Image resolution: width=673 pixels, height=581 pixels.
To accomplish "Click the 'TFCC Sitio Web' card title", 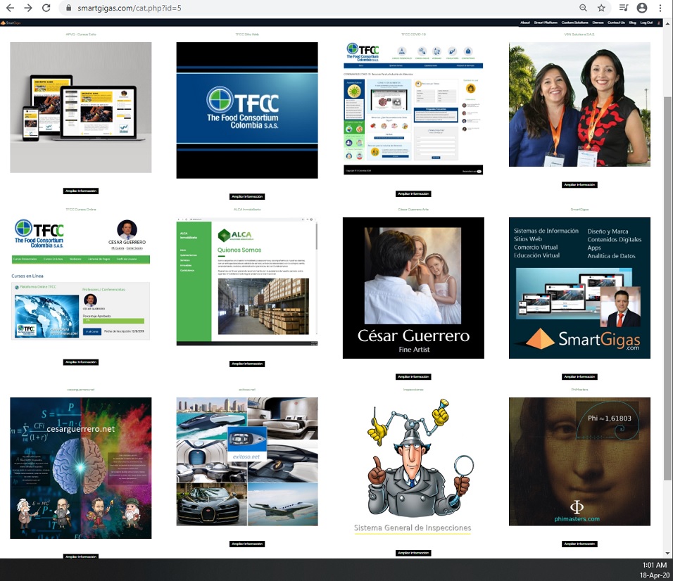I will (247, 34).
